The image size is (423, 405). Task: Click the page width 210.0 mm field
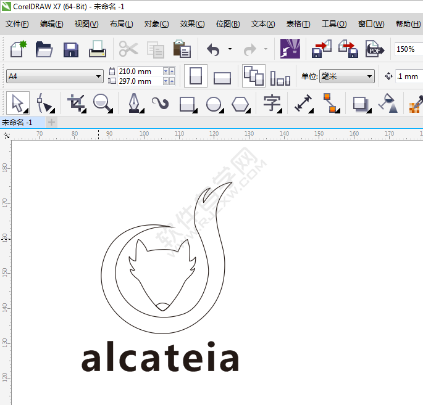(x=140, y=72)
